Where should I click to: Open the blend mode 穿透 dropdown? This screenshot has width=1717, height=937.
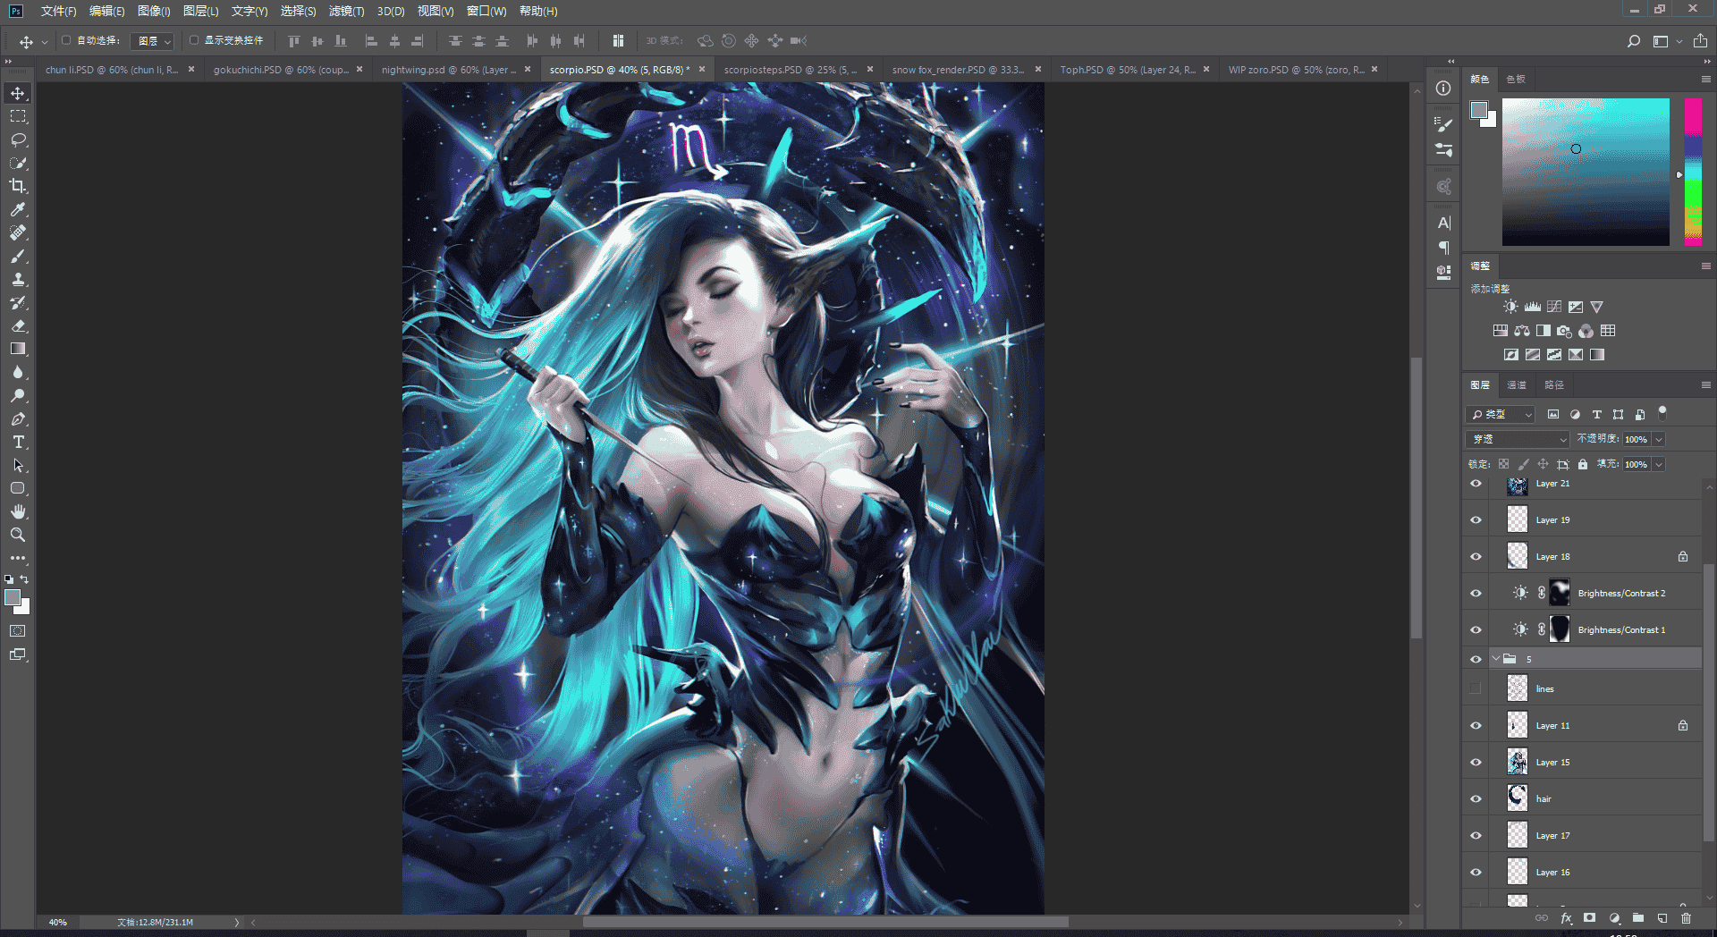pyautogui.click(x=1518, y=439)
